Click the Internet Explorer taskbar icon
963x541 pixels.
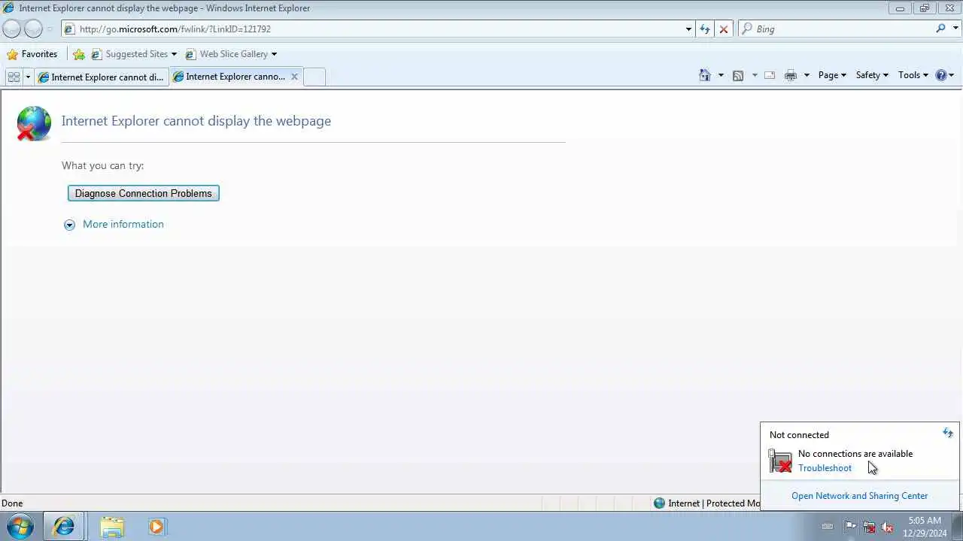(x=64, y=526)
